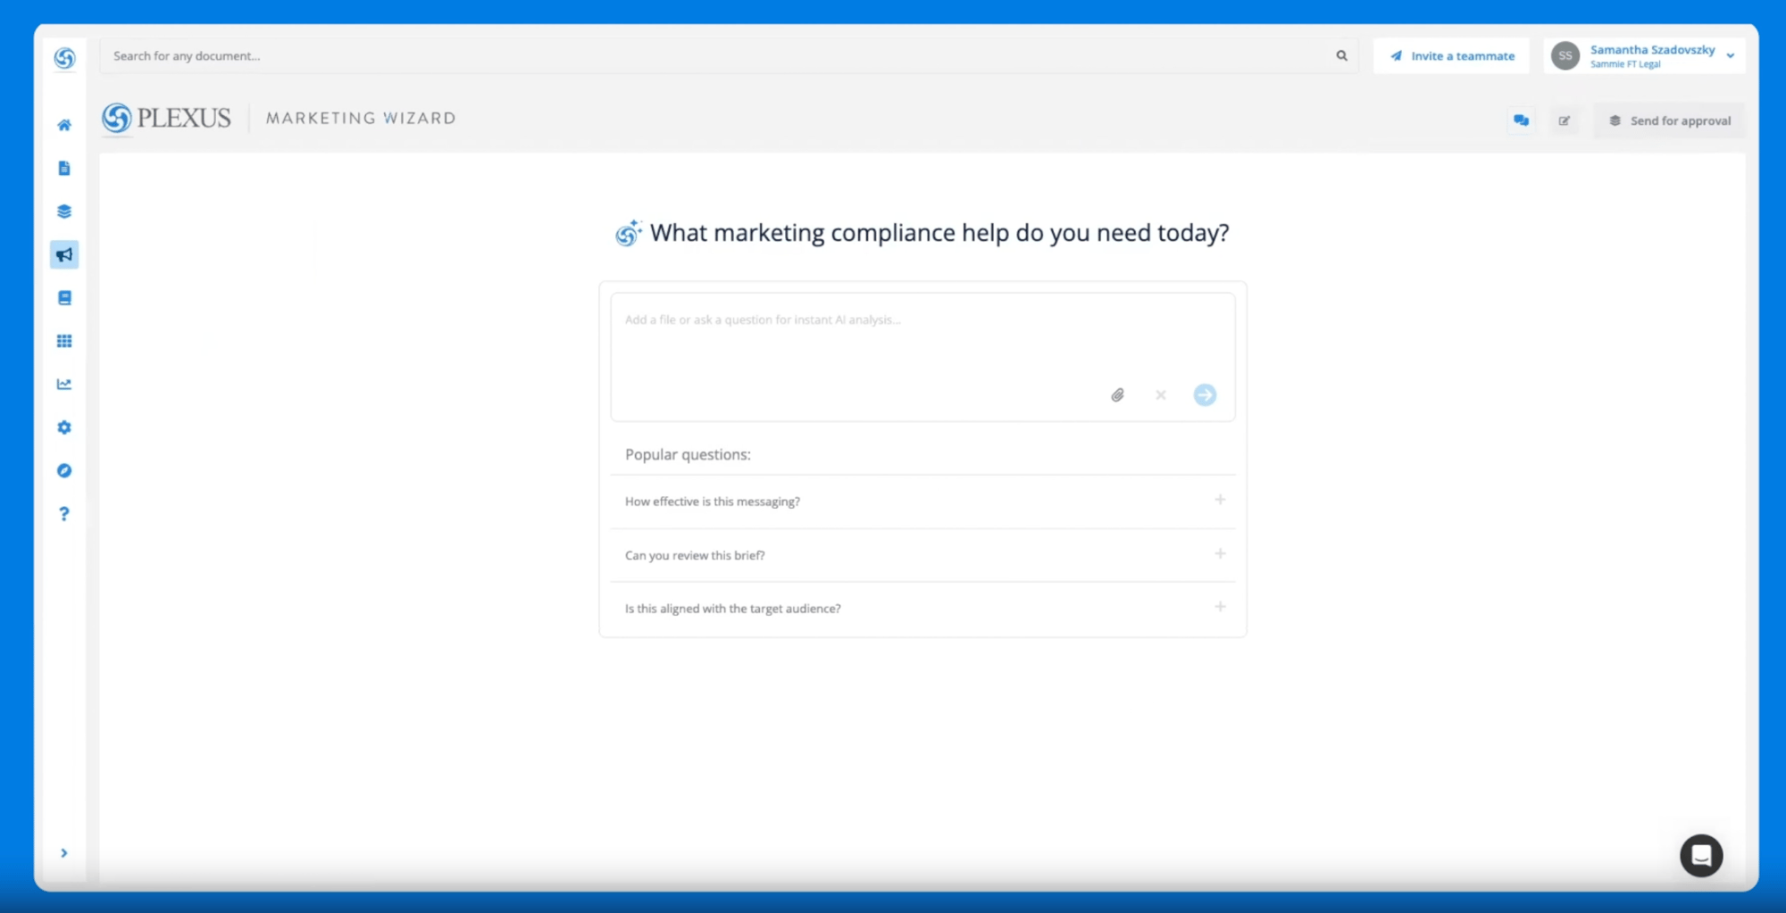Select the stacked layers sidebar icon

pos(64,212)
